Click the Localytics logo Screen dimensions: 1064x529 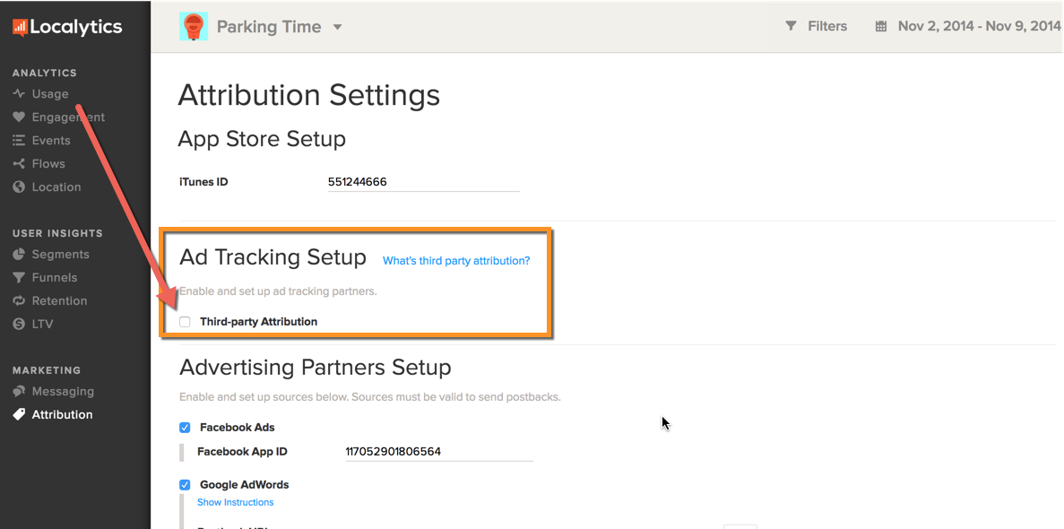[x=67, y=27]
